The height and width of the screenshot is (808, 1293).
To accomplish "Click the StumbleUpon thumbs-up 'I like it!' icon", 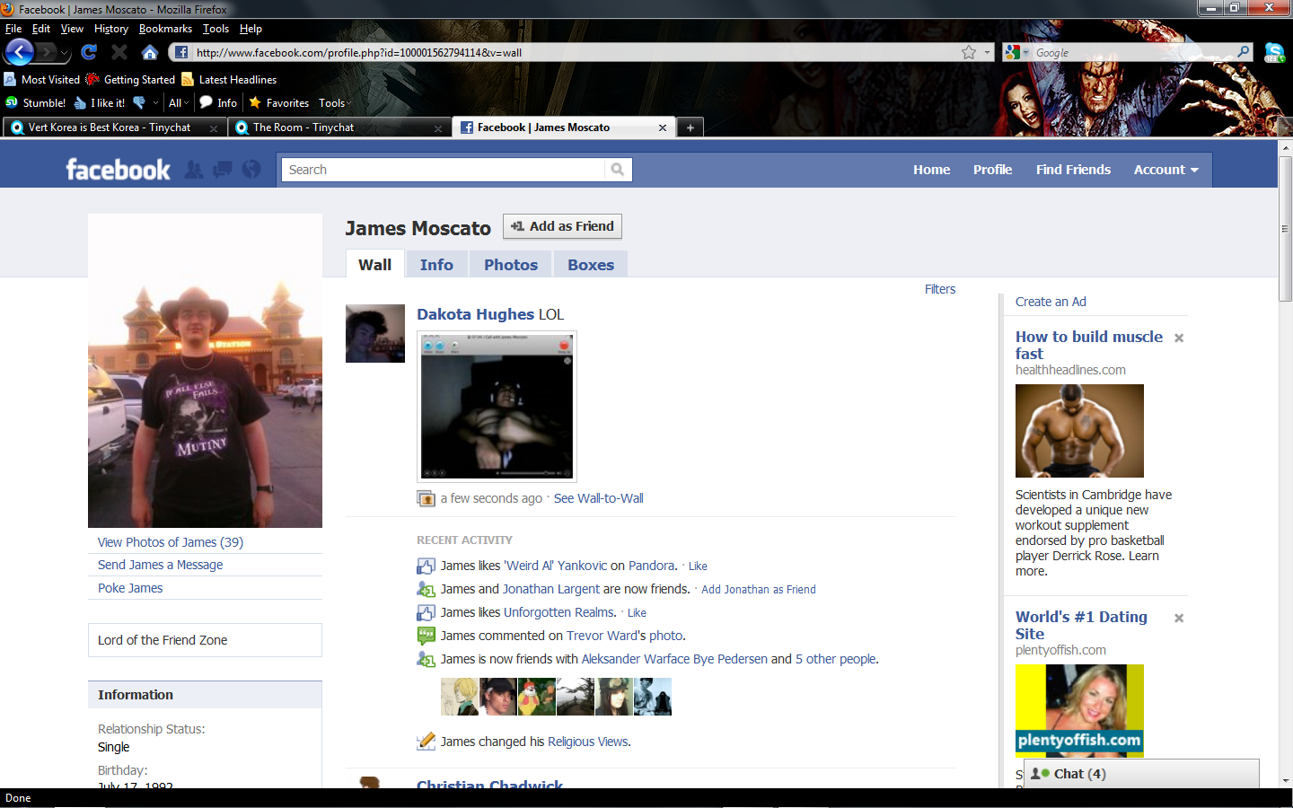I will coord(81,103).
